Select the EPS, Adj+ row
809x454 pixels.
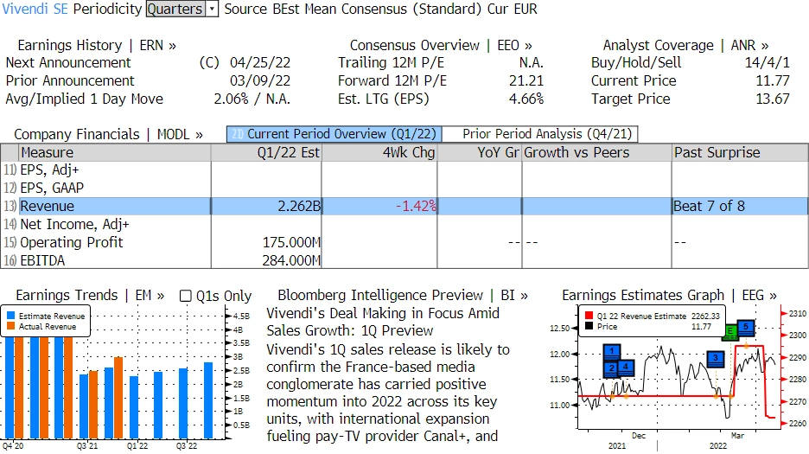[x=404, y=170]
